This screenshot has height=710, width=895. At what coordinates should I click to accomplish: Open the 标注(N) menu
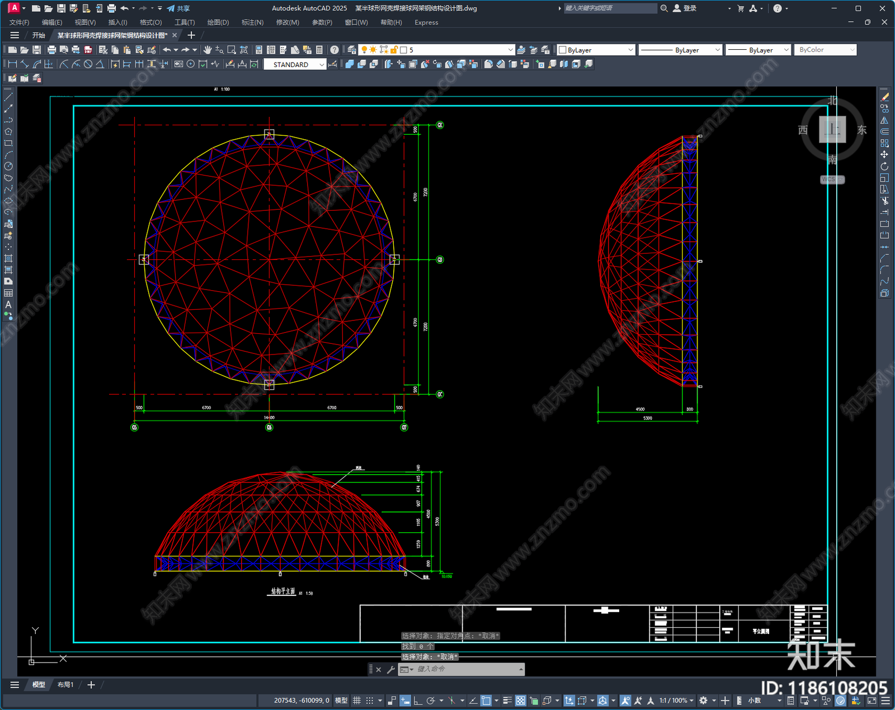(252, 22)
